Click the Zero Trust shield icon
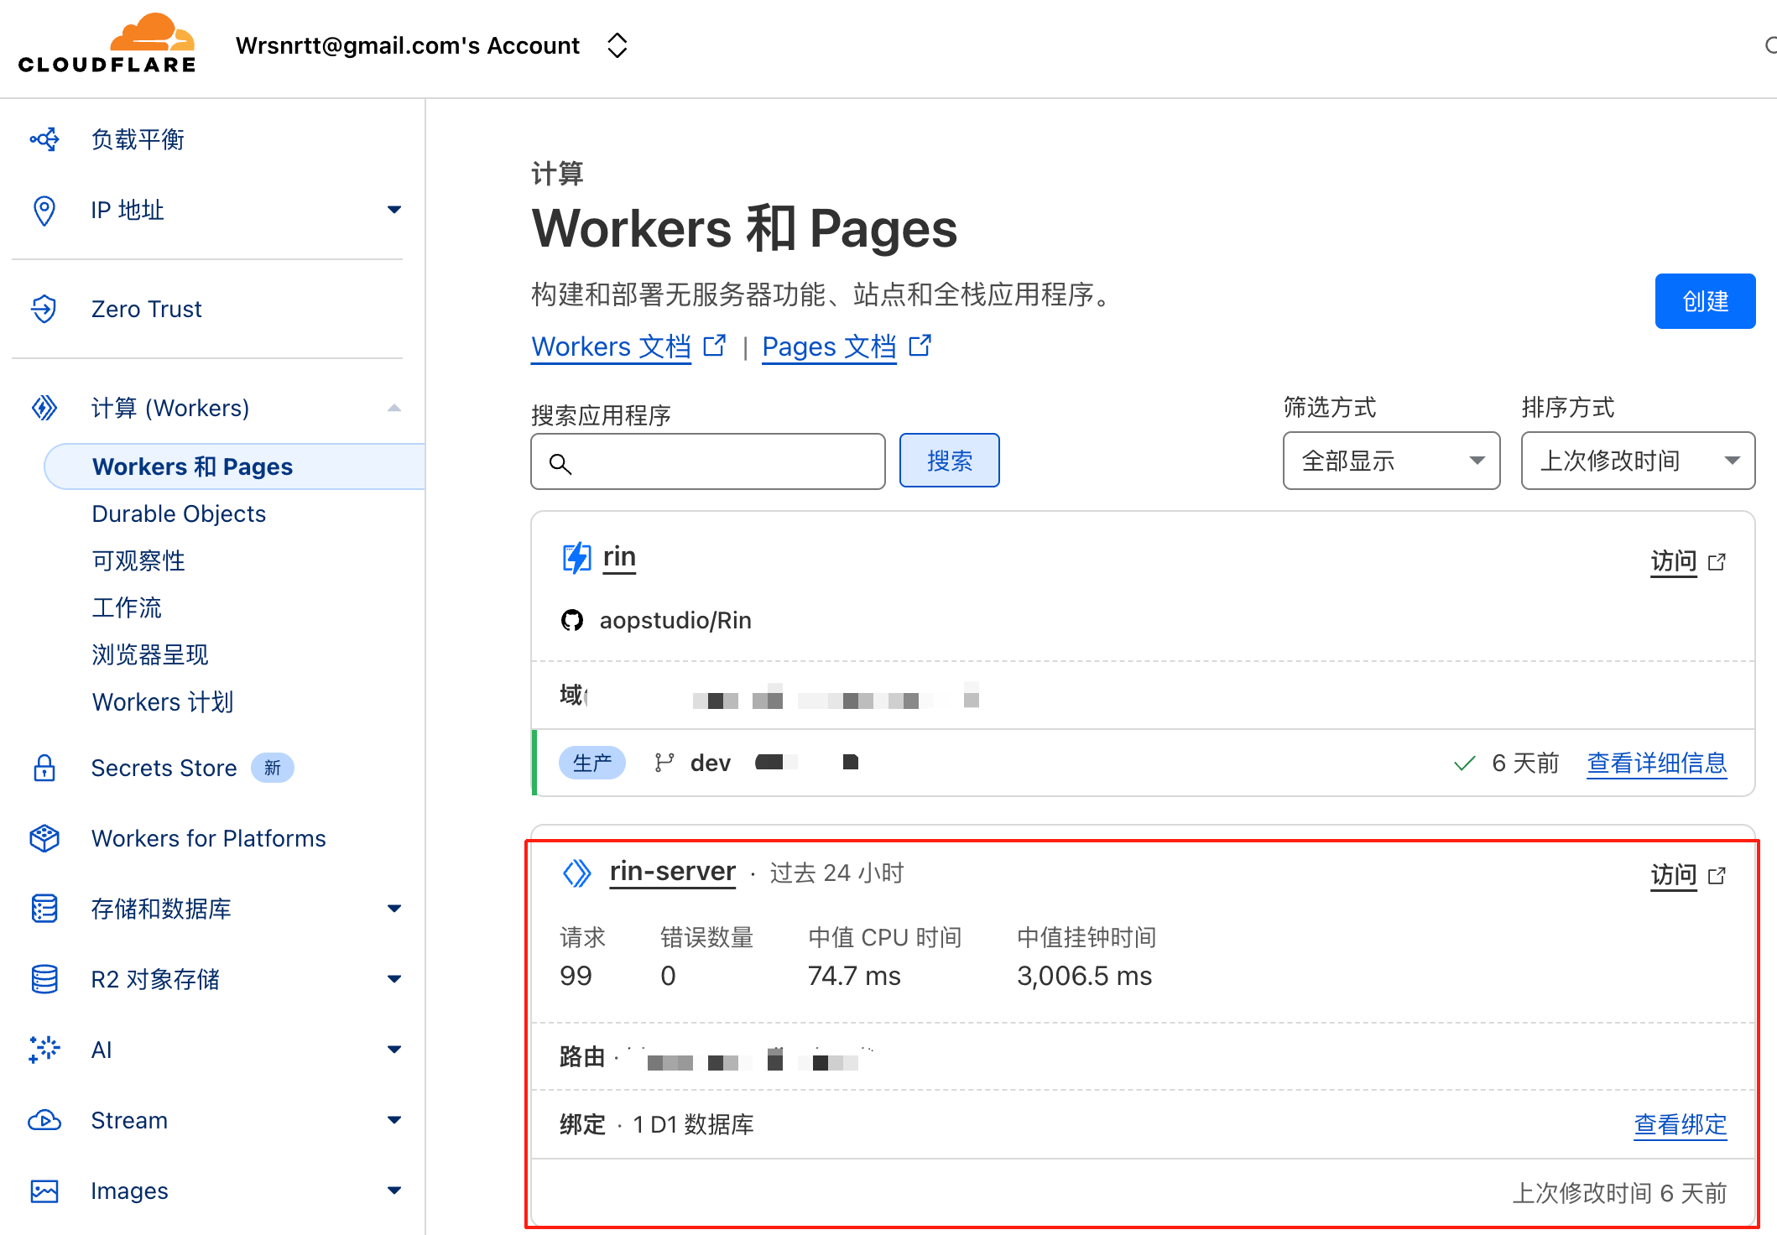This screenshot has width=1777, height=1235. pyautogui.click(x=44, y=309)
